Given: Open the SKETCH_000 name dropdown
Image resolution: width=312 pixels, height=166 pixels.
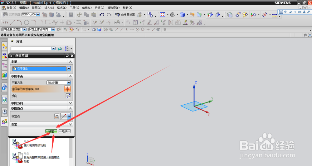Looking at the screenshot, I should tap(38, 15).
